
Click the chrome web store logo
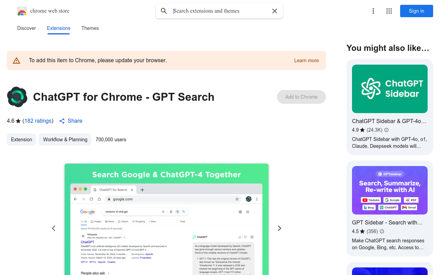(22, 11)
